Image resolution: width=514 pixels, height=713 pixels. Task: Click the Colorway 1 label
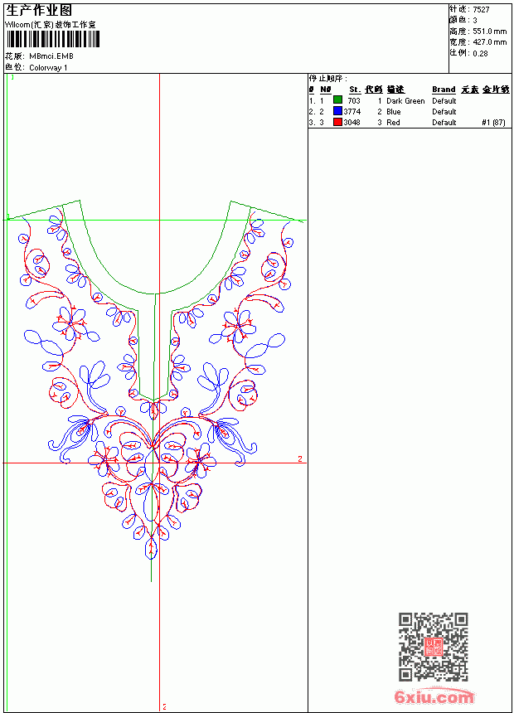click(48, 68)
